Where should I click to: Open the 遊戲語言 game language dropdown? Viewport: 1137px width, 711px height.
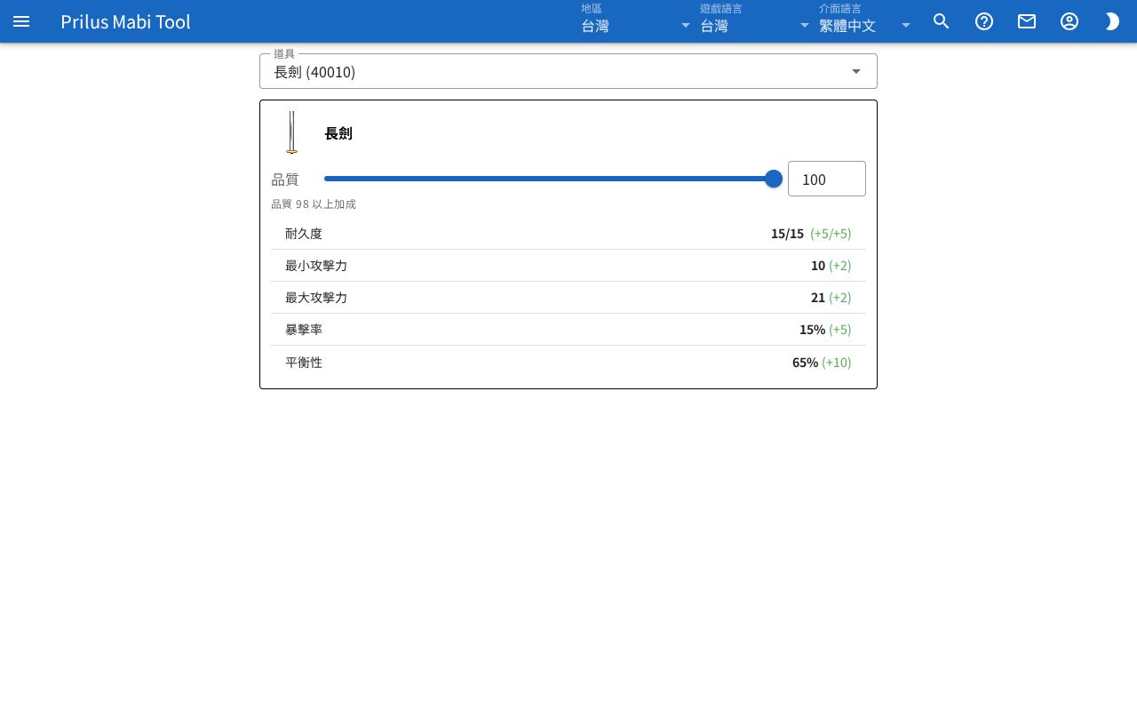pos(755,20)
